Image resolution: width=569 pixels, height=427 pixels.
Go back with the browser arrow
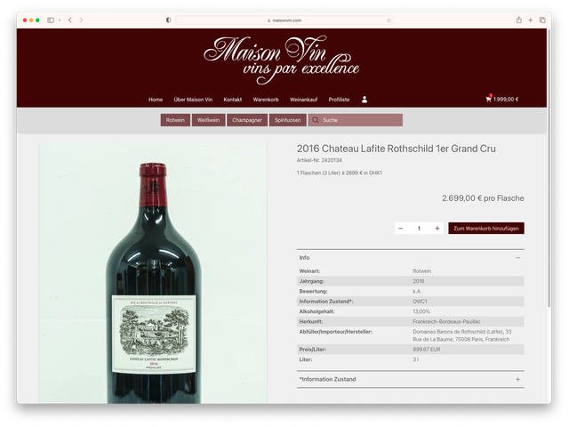[70, 20]
